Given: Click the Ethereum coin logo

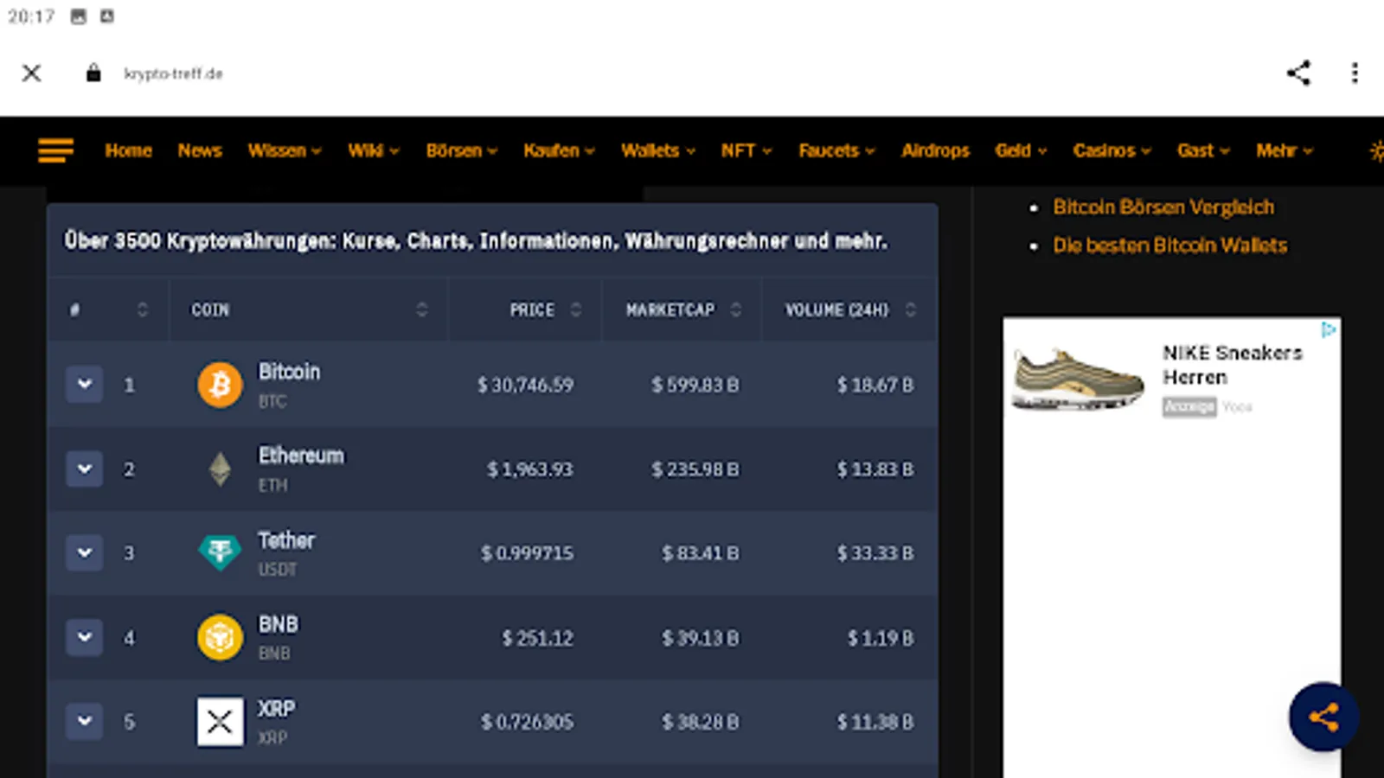Looking at the screenshot, I should click(220, 469).
